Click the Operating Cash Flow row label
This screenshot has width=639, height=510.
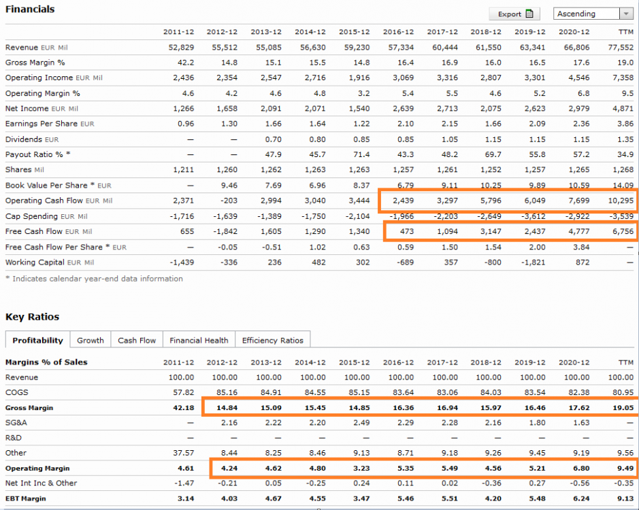59,201
